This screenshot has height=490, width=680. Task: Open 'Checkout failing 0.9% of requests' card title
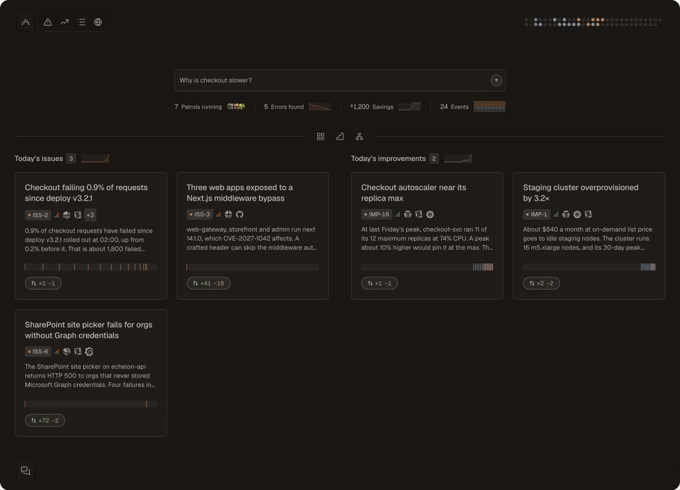[x=86, y=193]
